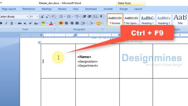Screen dimensions: 188x106
Task: Click the Decrease Indent icon
Action: click(x=84, y=16)
